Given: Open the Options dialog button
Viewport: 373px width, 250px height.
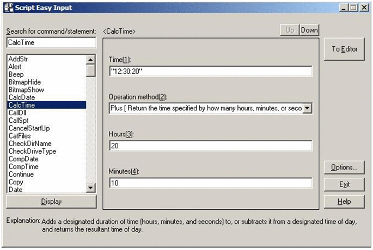Looking at the screenshot, I should 344,167.
